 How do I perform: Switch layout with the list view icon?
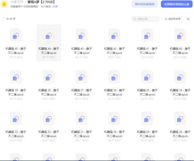tap(188, 19)
